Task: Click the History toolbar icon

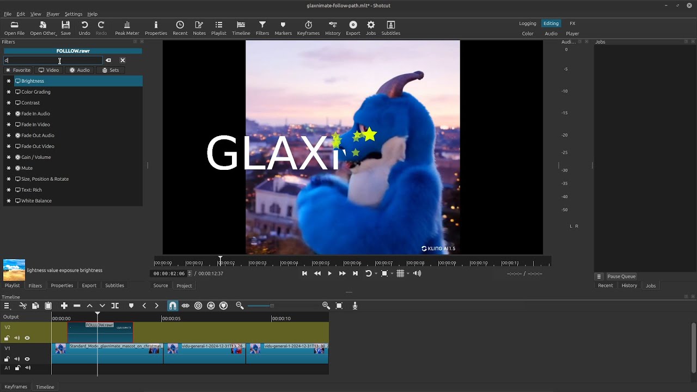Action: click(333, 28)
